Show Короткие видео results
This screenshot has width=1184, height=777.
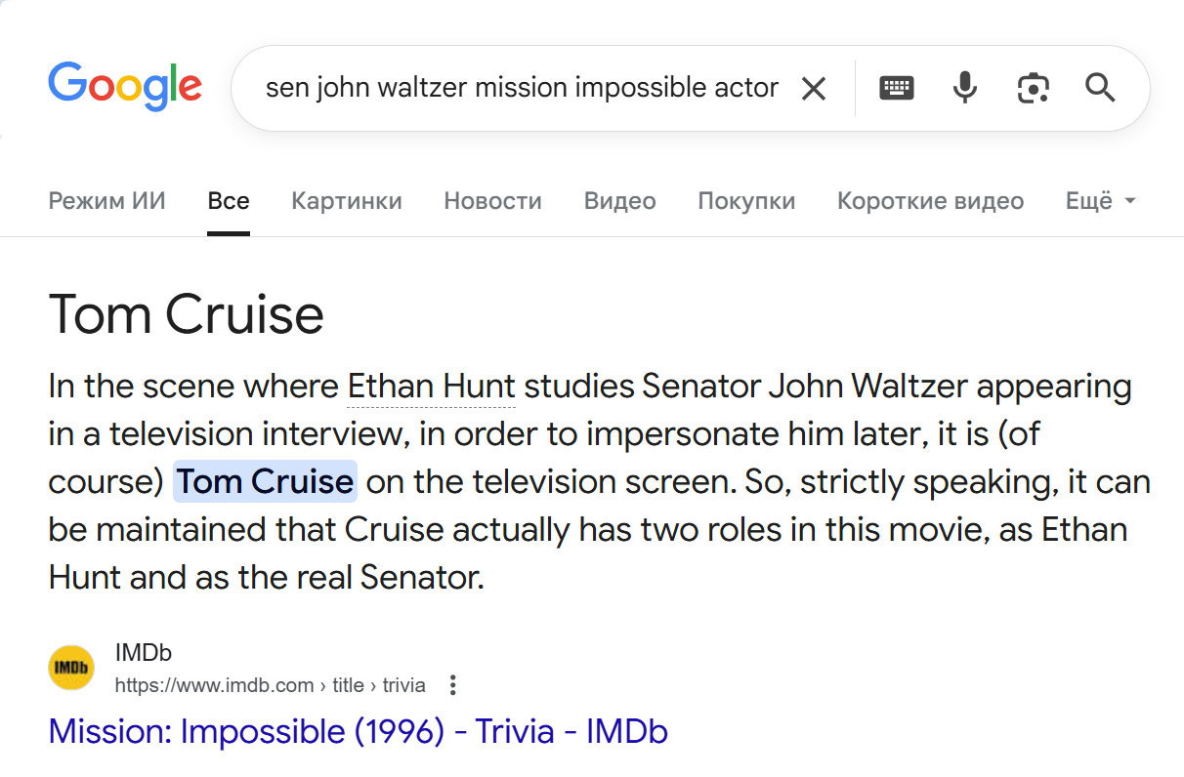[930, 201]
